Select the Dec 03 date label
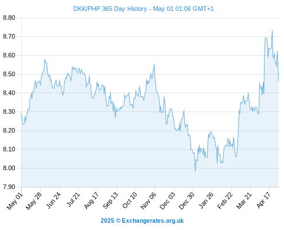 tap(168, 201)
